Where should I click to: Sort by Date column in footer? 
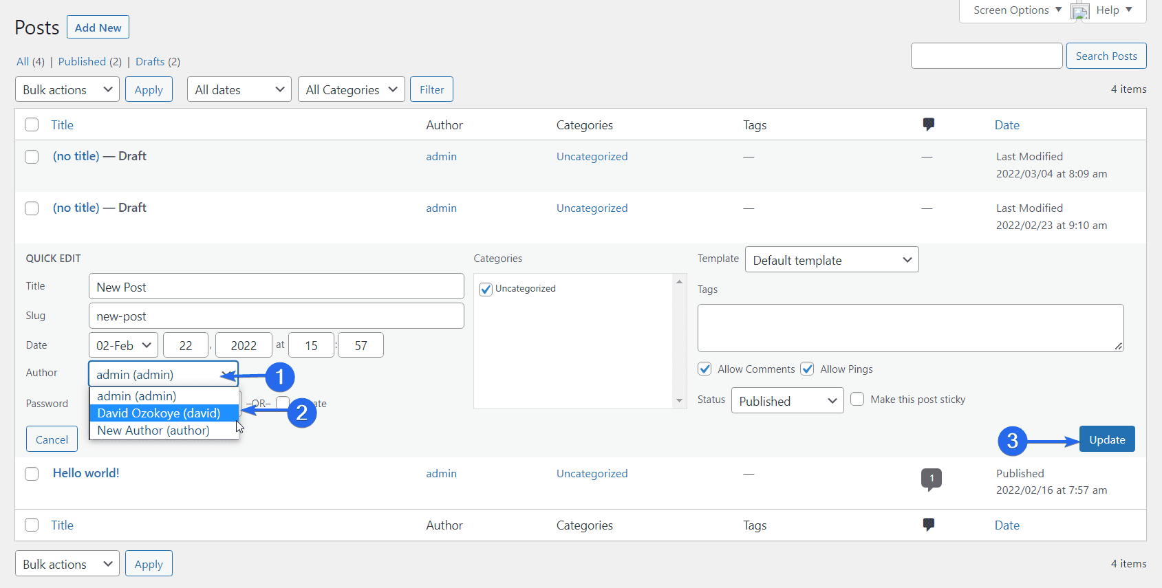tap(1007, 525)
